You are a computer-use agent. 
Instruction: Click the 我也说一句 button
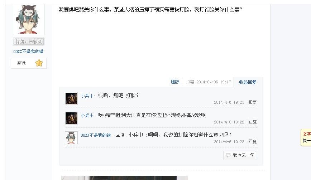pos(240,155)
